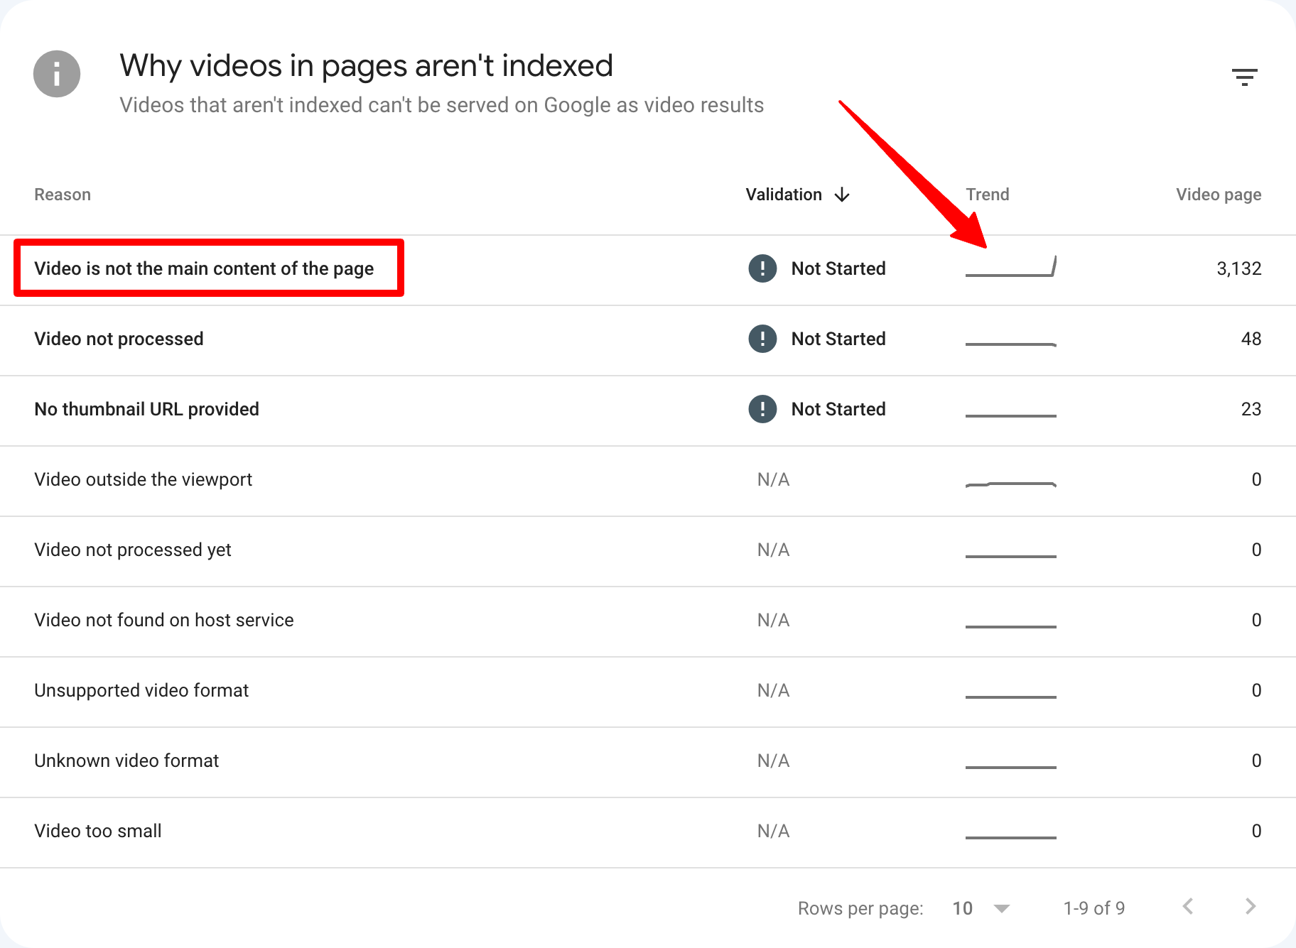Click trend sparkline for main content row
This screenshot has width=1296, height=948.
click(1010, 268)
